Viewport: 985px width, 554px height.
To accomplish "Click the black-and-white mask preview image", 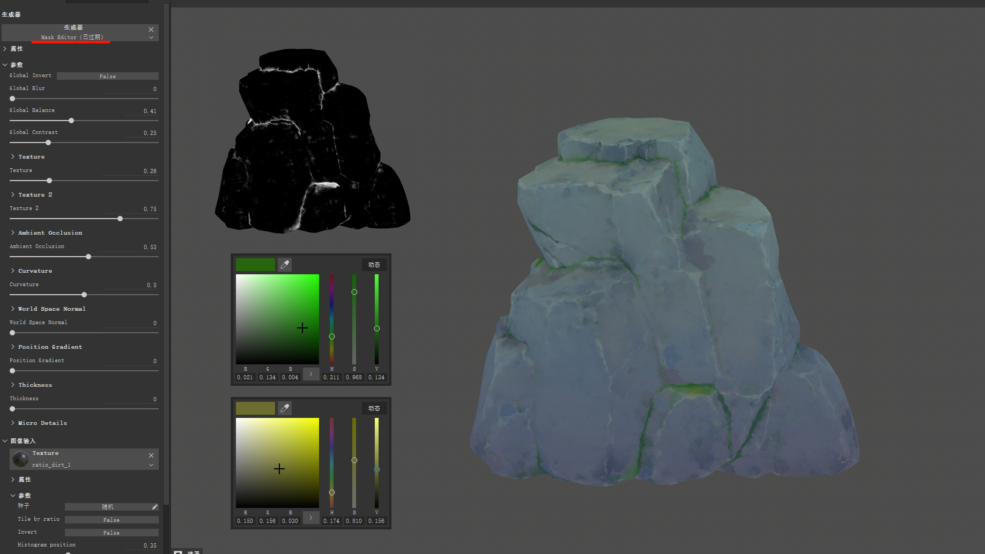I will pyautogui.click(x=313, y=141).
